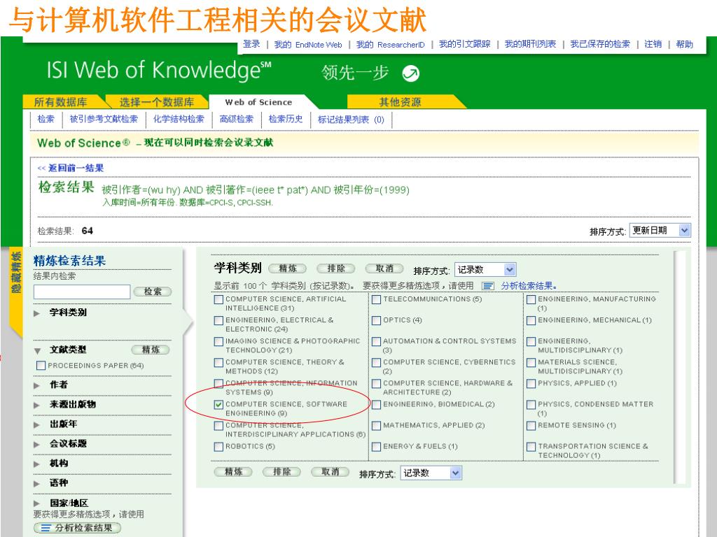This screenshot has width=717, height=537.
Task: Click the 登录 link
Action: point(251,44)
